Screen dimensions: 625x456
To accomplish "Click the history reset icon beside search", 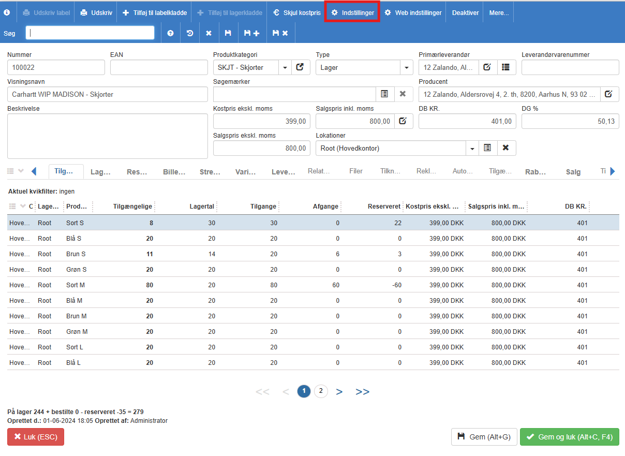I will pos(190,33).
